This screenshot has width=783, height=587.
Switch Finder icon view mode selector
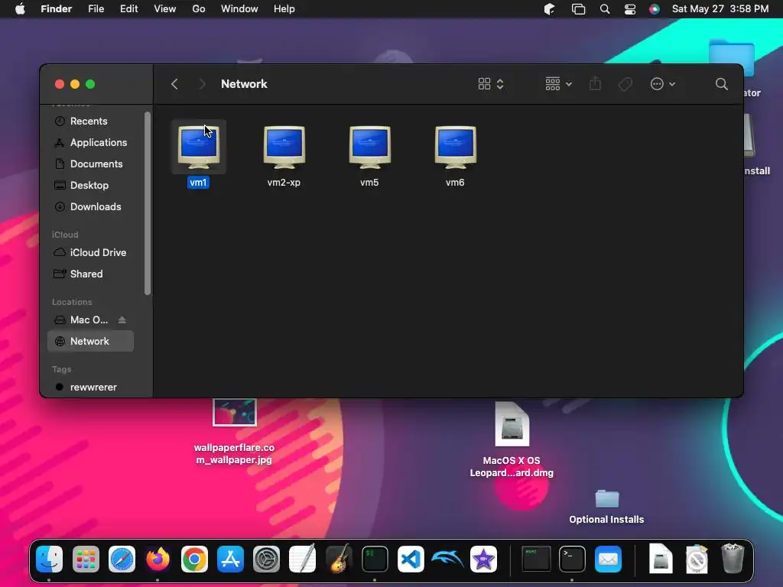point(491,84)
